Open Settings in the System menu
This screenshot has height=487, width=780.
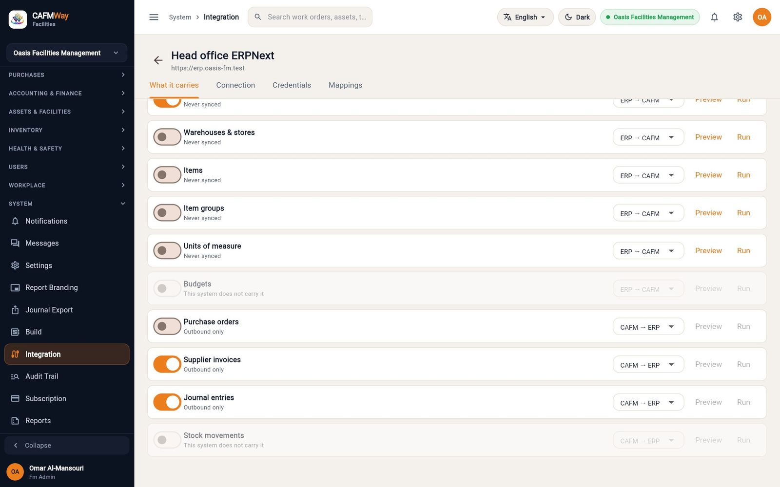[x=67, y=265]
